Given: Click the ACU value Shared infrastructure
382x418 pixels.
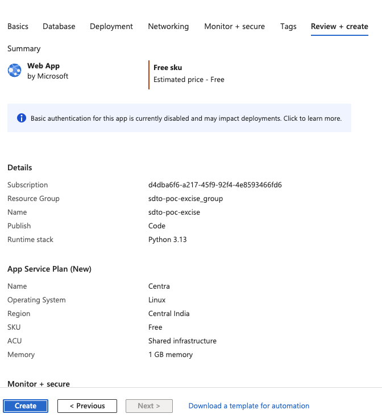Looking at the screenshot, I should click(182, 341).
